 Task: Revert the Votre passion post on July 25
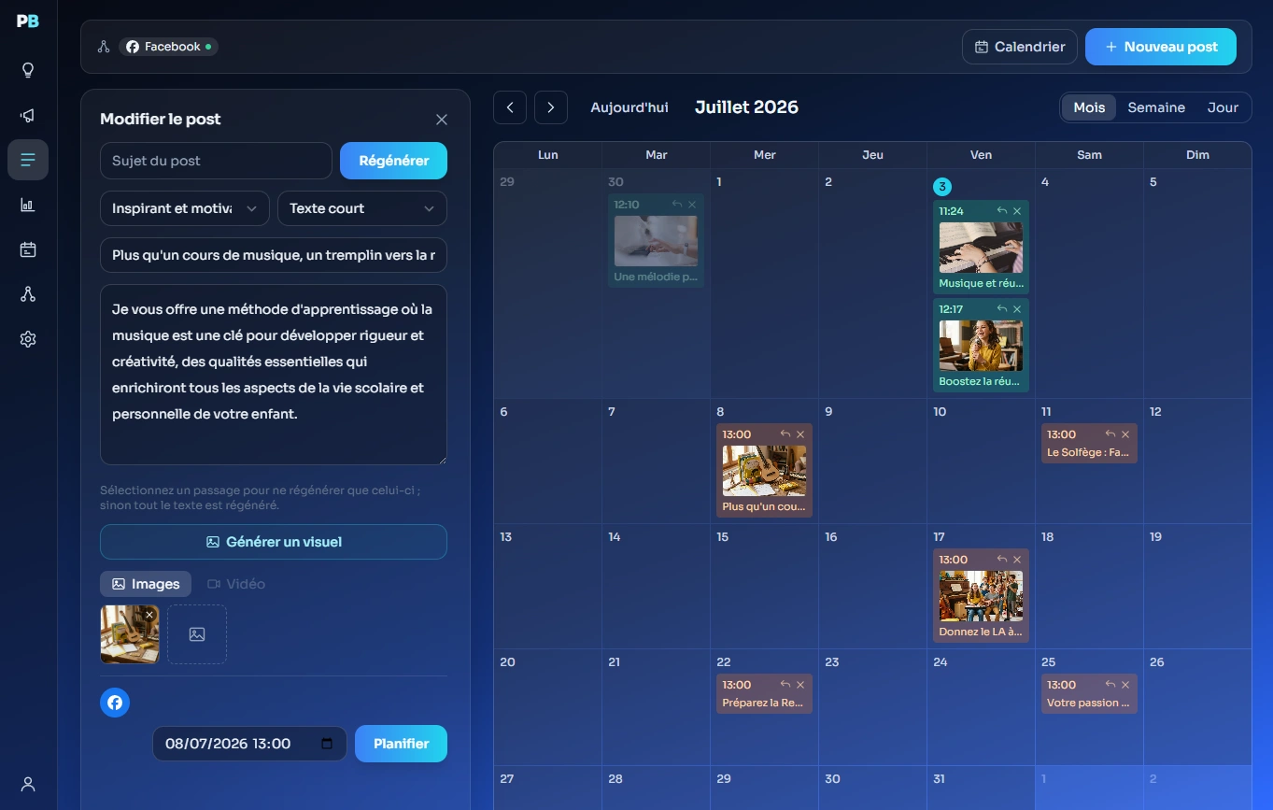(1110, 685)
